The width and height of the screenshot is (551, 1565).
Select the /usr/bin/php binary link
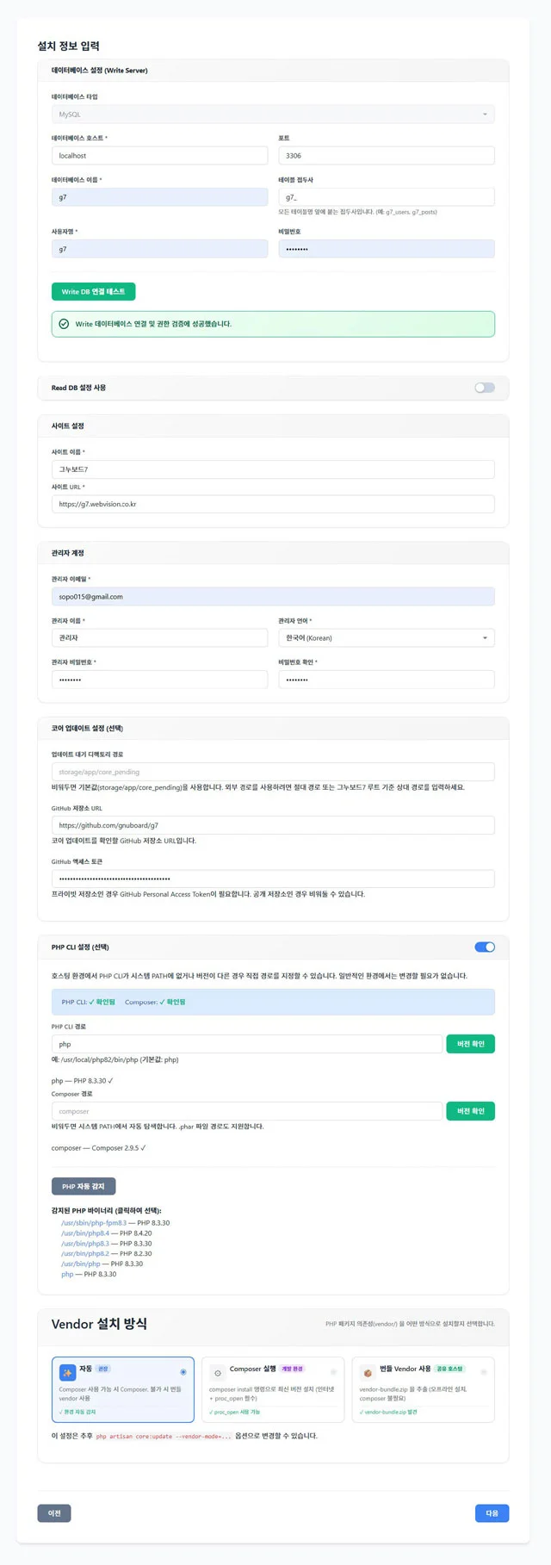pos(81,1264)
